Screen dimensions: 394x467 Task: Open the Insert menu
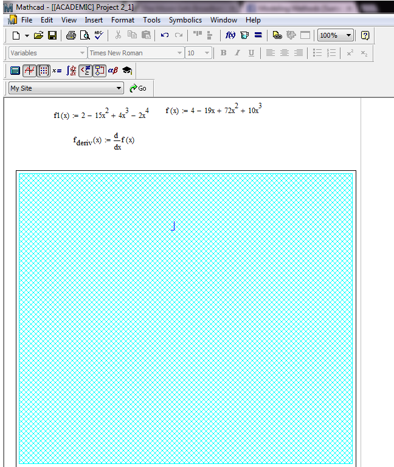tap(94, 20)
